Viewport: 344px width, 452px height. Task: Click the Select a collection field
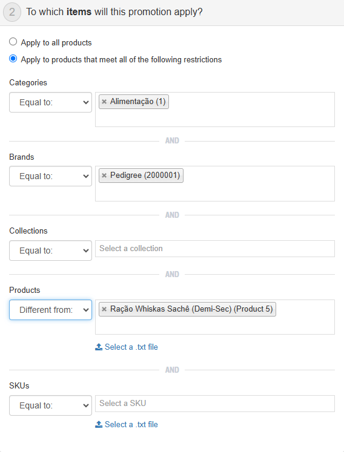pos(215,249)
